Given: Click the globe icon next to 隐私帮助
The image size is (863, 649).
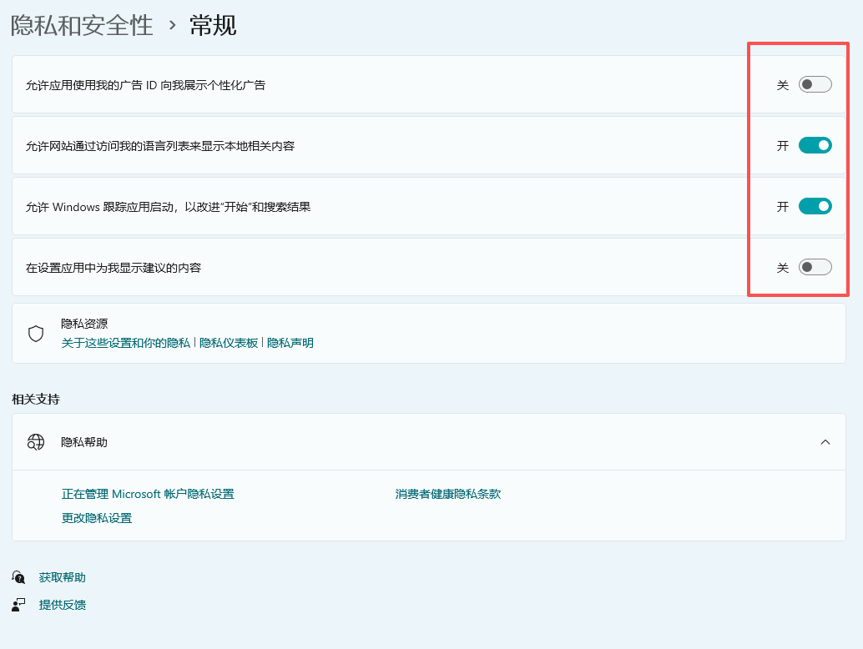Looking at the screenshot, I should (x=35, y=442).
